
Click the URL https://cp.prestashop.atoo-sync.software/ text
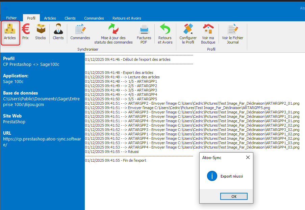pyautogui.click(x=42, y=142)
